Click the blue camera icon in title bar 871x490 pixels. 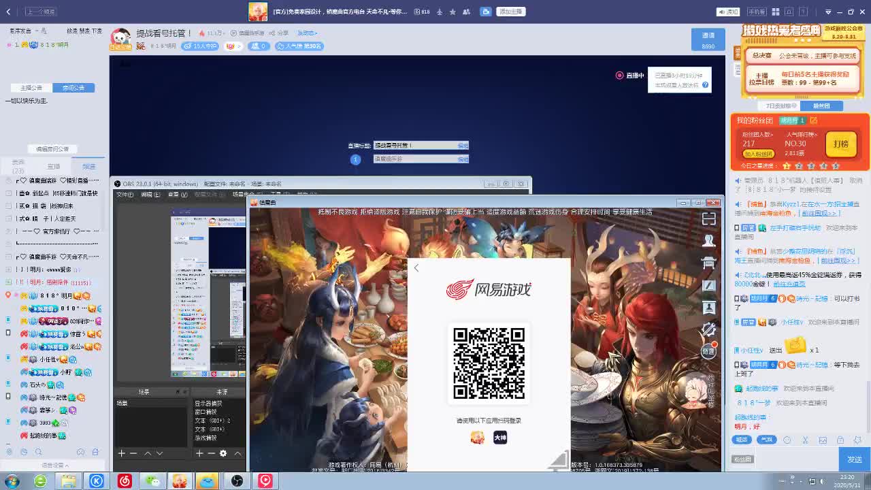click(x=485, y=12)
